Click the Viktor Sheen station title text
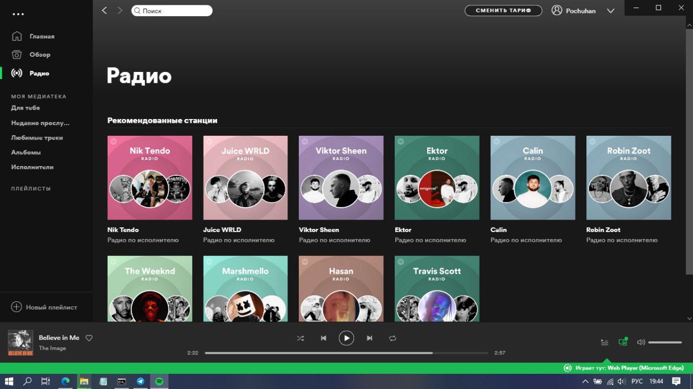The image size is (693, 389). 319,229
